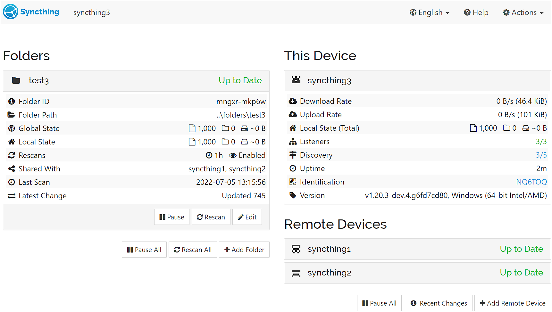Click the Upload Rate cloud icon
The height and width of the screenshot is (312, 552).
pos(293,114)
